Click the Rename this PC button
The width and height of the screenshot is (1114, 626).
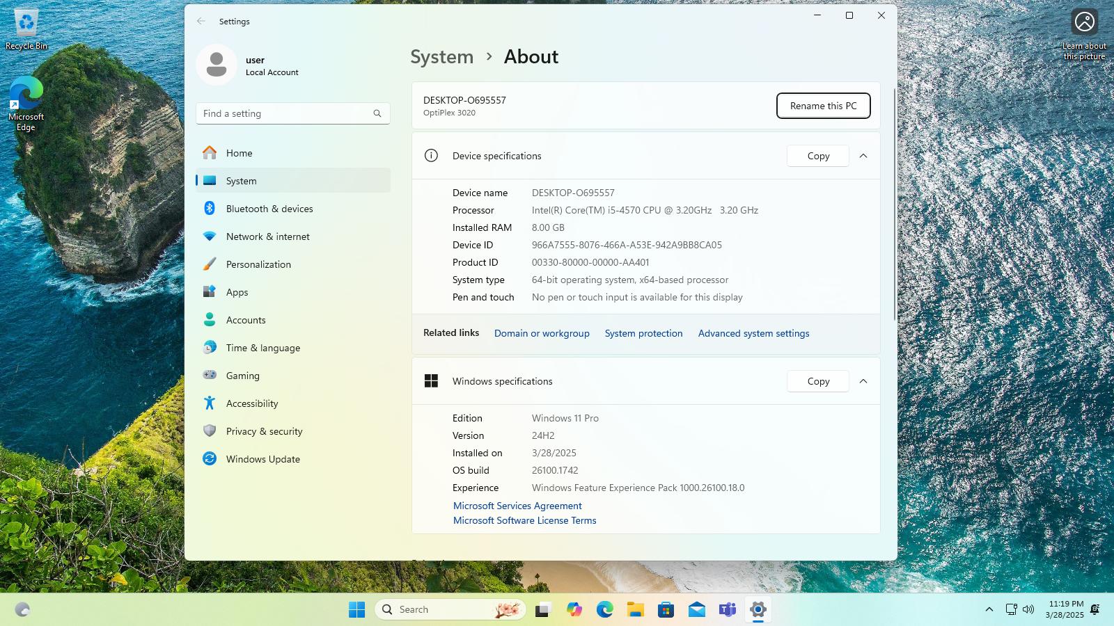[x=823, y=106]
